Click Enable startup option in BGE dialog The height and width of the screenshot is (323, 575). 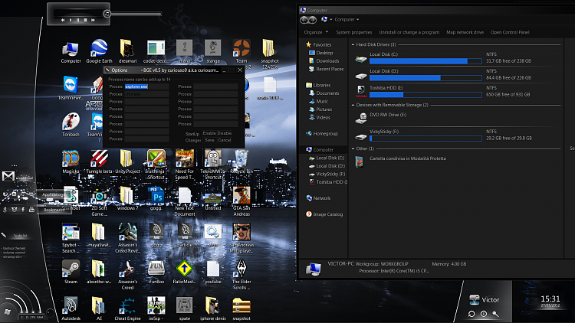209,133
